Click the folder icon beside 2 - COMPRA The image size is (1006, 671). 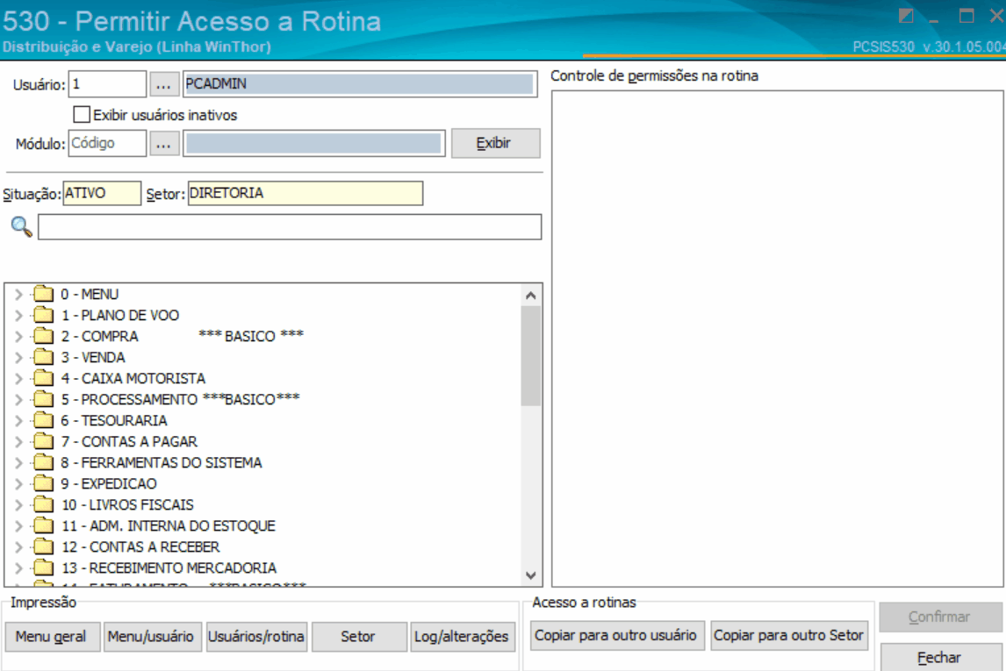[44, 337]
